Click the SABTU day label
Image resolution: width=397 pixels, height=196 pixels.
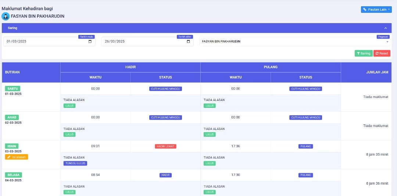pos(13,88)
